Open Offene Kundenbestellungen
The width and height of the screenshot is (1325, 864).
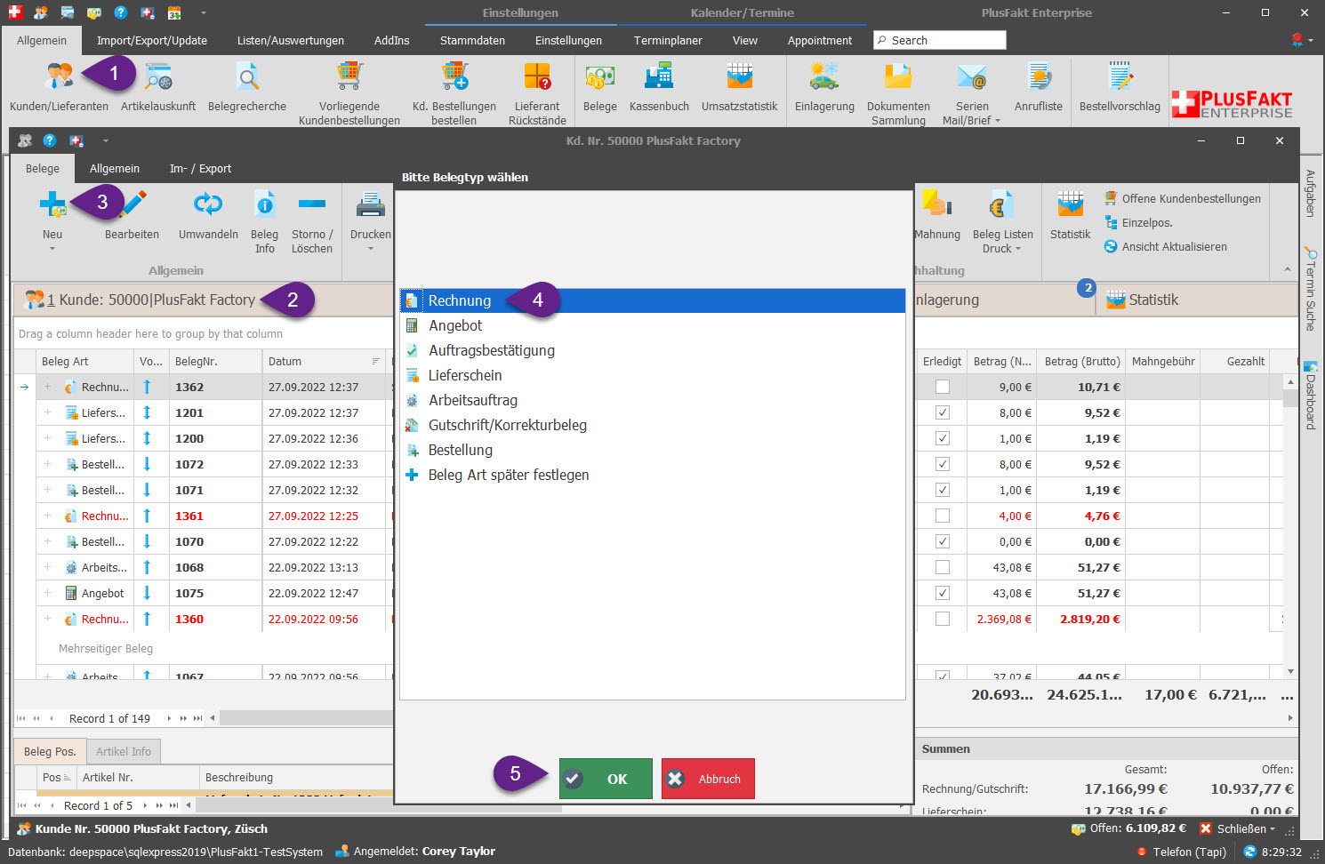pyautogui.click(x=1183, y=198)
